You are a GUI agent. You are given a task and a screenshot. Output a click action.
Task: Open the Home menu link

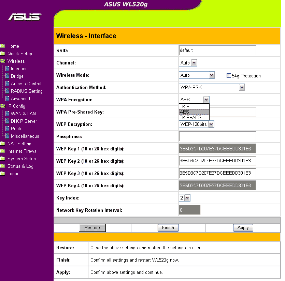point(13,46)
